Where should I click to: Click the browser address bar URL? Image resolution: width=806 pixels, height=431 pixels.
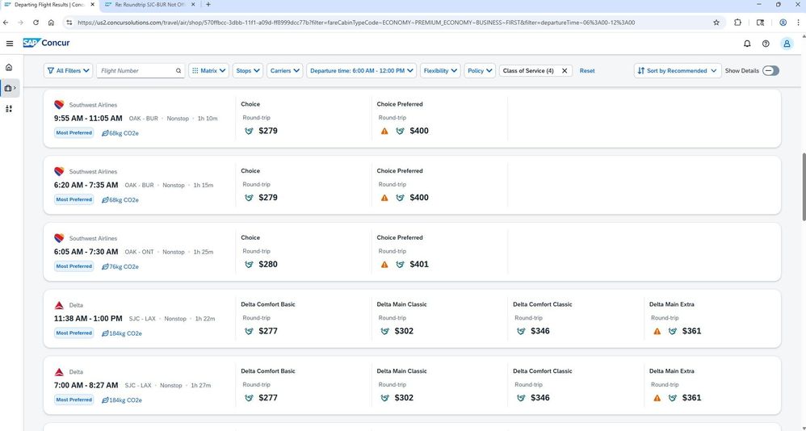pos(355,23)
